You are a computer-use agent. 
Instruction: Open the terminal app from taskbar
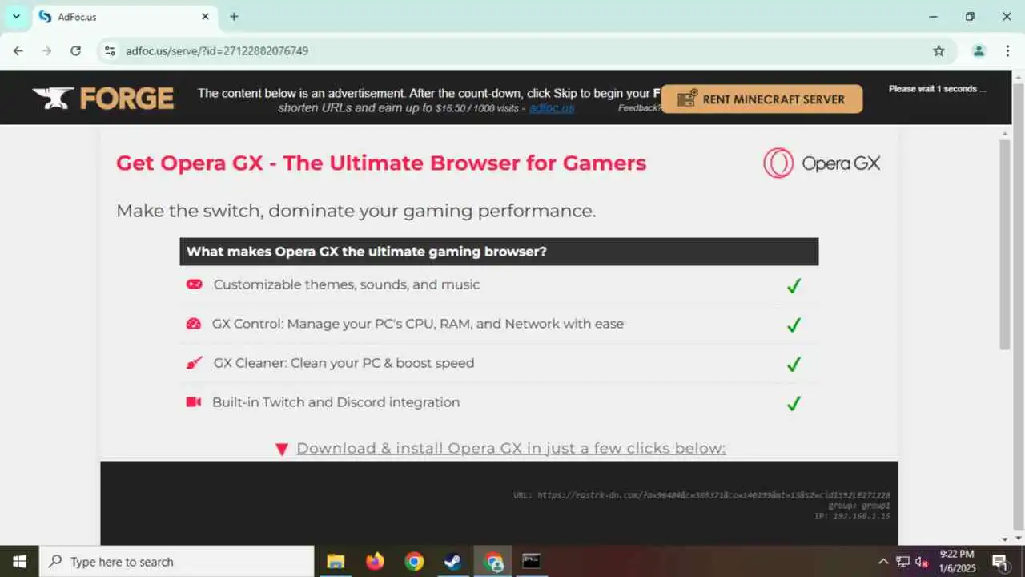[531, 561]
